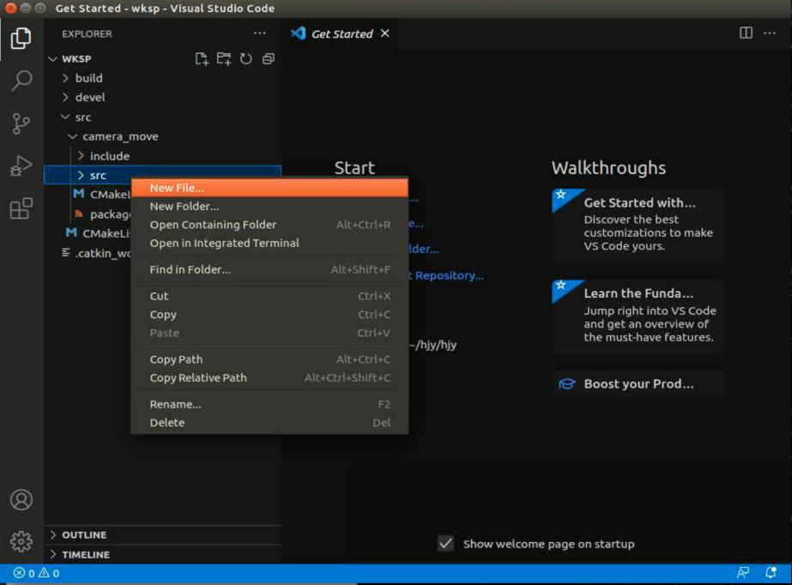The height and width of the screenshot is (585, 792).
Task: Expand the OUTLINE section
Action: coord(163,535)
